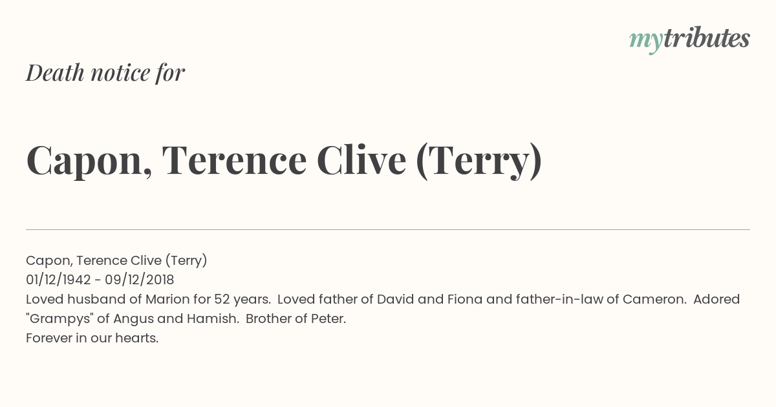
Task: Click the large "Capon, Terence Clive (Terry)" title
Action: click(x=284, y=161)
